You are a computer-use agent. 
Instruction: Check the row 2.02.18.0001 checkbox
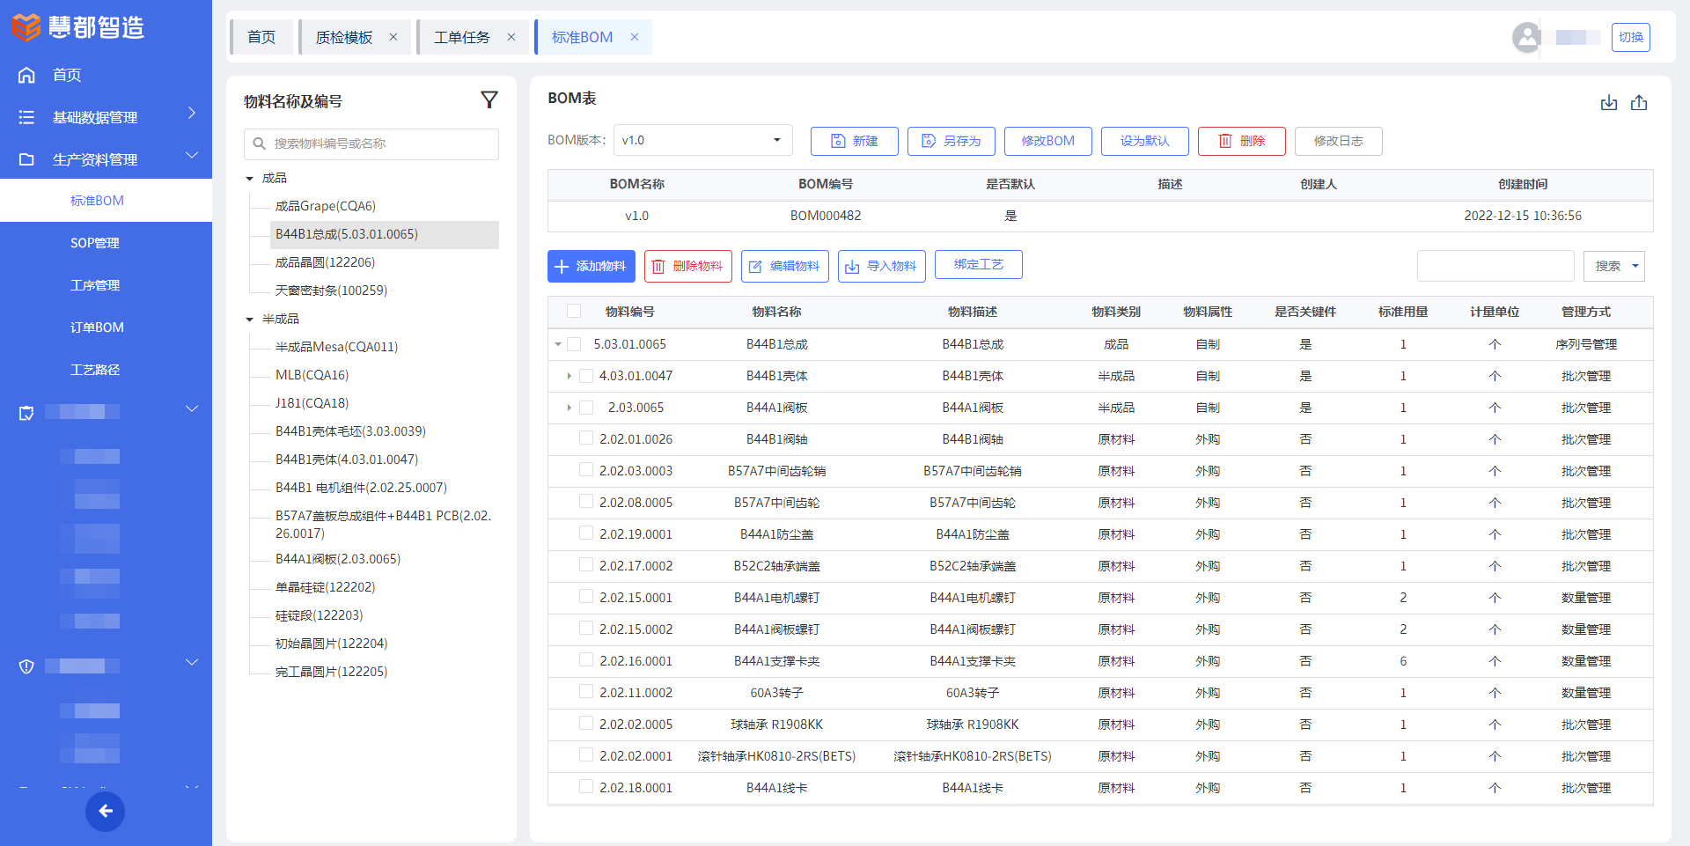point(586,786)
